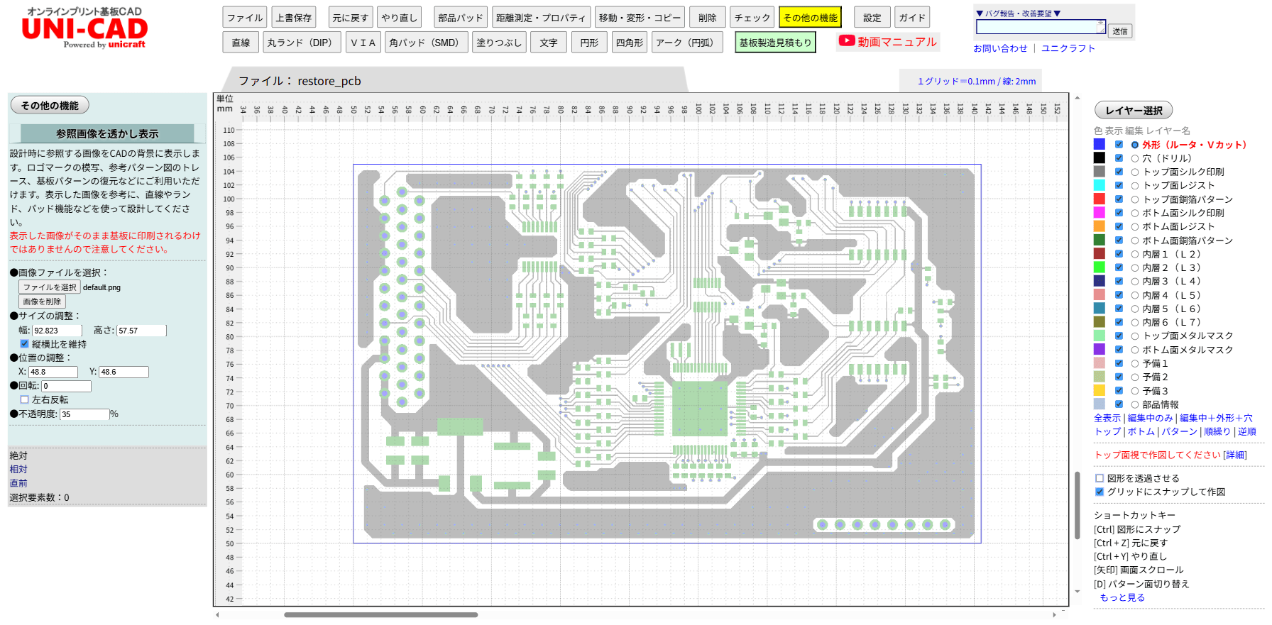Image resolution: width=1272 pixels, height=625 pixels.
Task: Choose the 円形 circle tool
Action: click(x=588, y=43)
